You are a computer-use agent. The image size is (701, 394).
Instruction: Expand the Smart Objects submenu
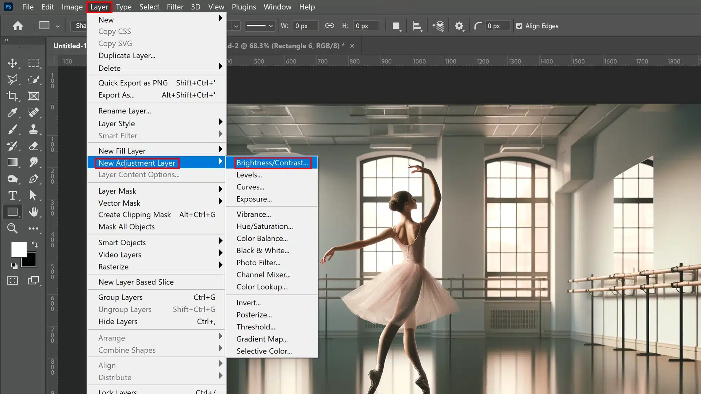coord(157,242)
